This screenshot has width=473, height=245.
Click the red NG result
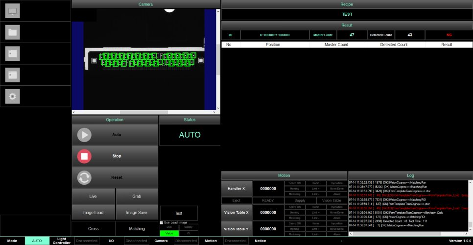[449, 35]
